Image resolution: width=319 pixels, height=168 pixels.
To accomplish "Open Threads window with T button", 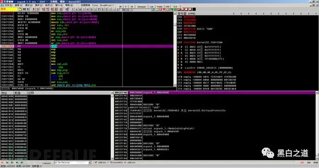I will tap(84, 9).
